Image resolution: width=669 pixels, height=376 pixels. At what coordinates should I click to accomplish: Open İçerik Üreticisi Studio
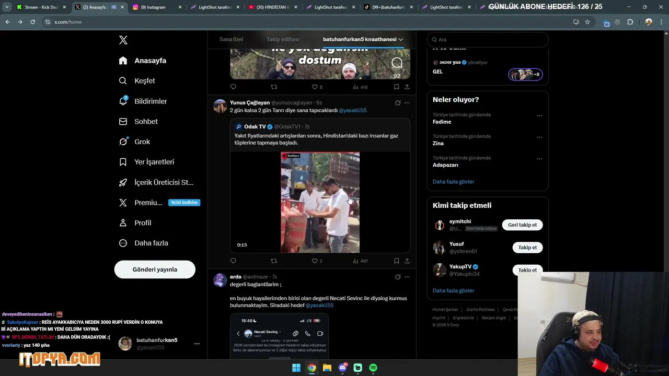156,182
